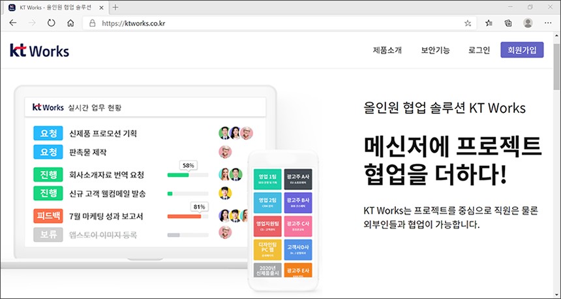Click avatar next to 신규 고객 웰컴메일 발송

tap(225, 193)
